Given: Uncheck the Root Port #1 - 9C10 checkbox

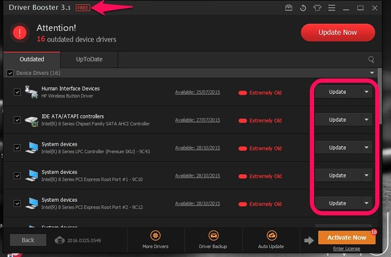Looking at the screenshot, I should (17, 176).
